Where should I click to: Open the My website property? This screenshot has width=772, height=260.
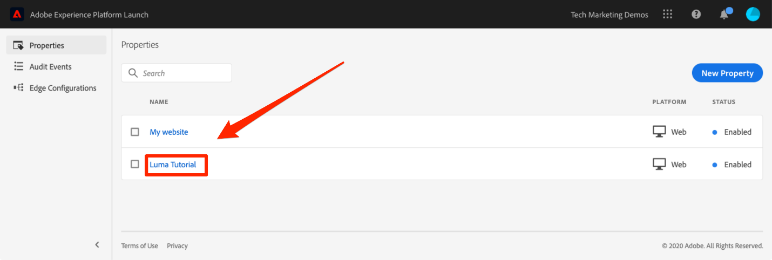pyautogui.click(x=169, y=132)
